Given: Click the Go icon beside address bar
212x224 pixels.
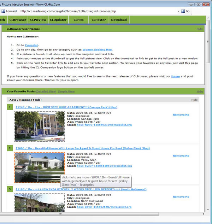Looking at the screenshot, I should (x=183, y=11).
